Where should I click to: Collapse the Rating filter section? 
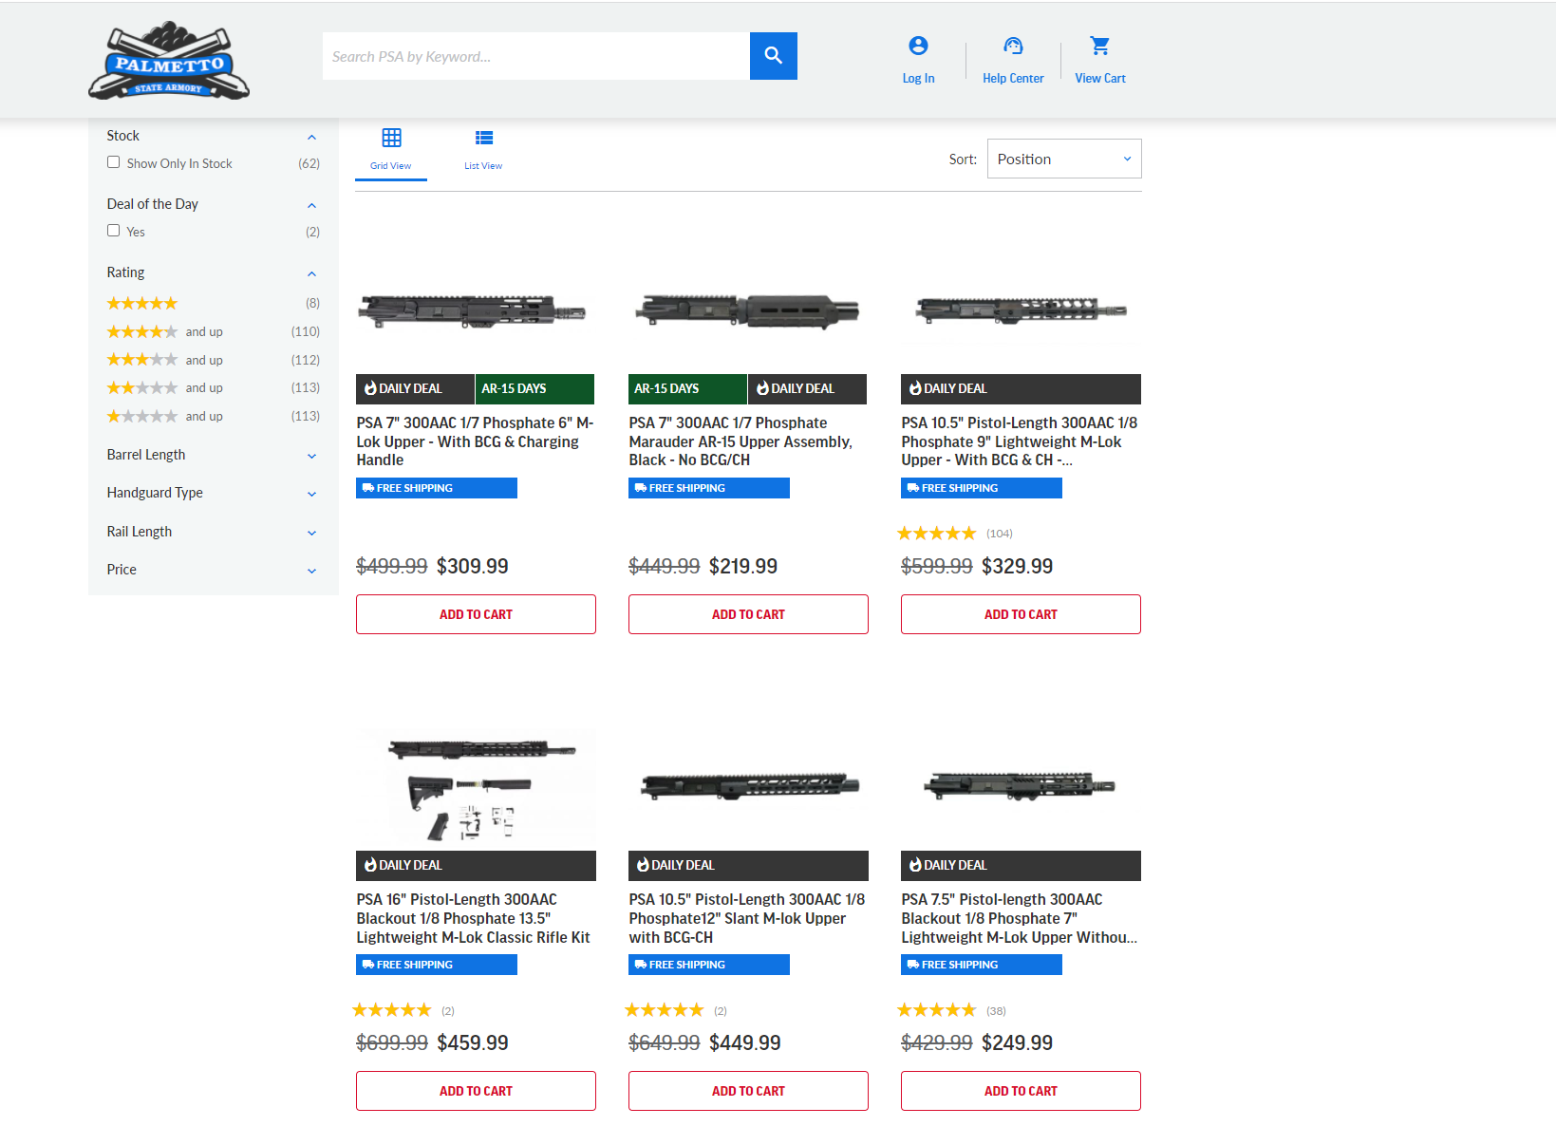tap(311, 274)
